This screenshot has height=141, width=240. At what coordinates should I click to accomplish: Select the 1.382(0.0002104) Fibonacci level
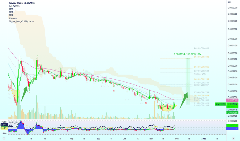point(201,83)
